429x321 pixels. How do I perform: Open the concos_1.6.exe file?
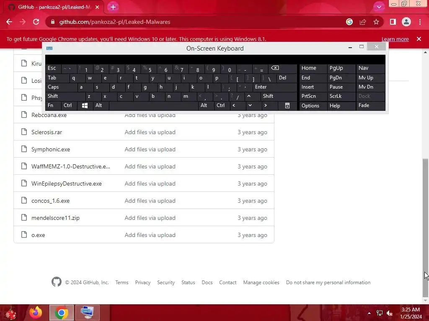click(x=51, y=201)
